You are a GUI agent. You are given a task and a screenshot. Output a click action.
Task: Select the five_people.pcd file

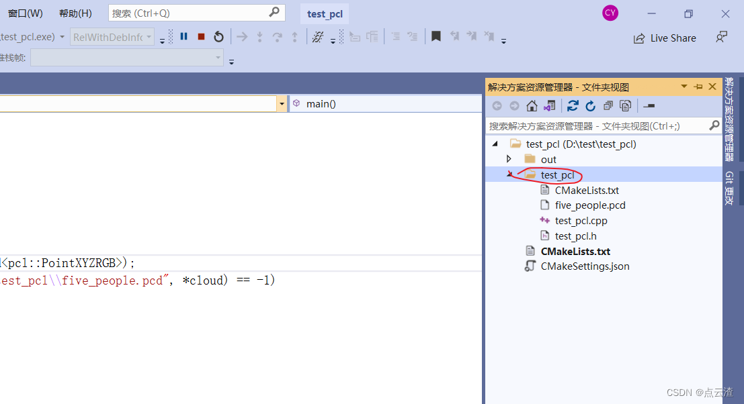[x=590, y=205]
